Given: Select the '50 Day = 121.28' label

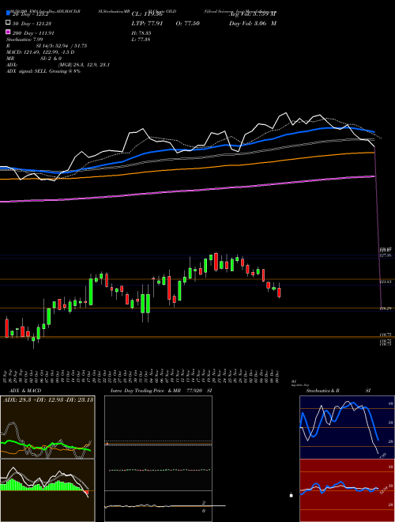Looking at the screenshot, I should (32, 23).
